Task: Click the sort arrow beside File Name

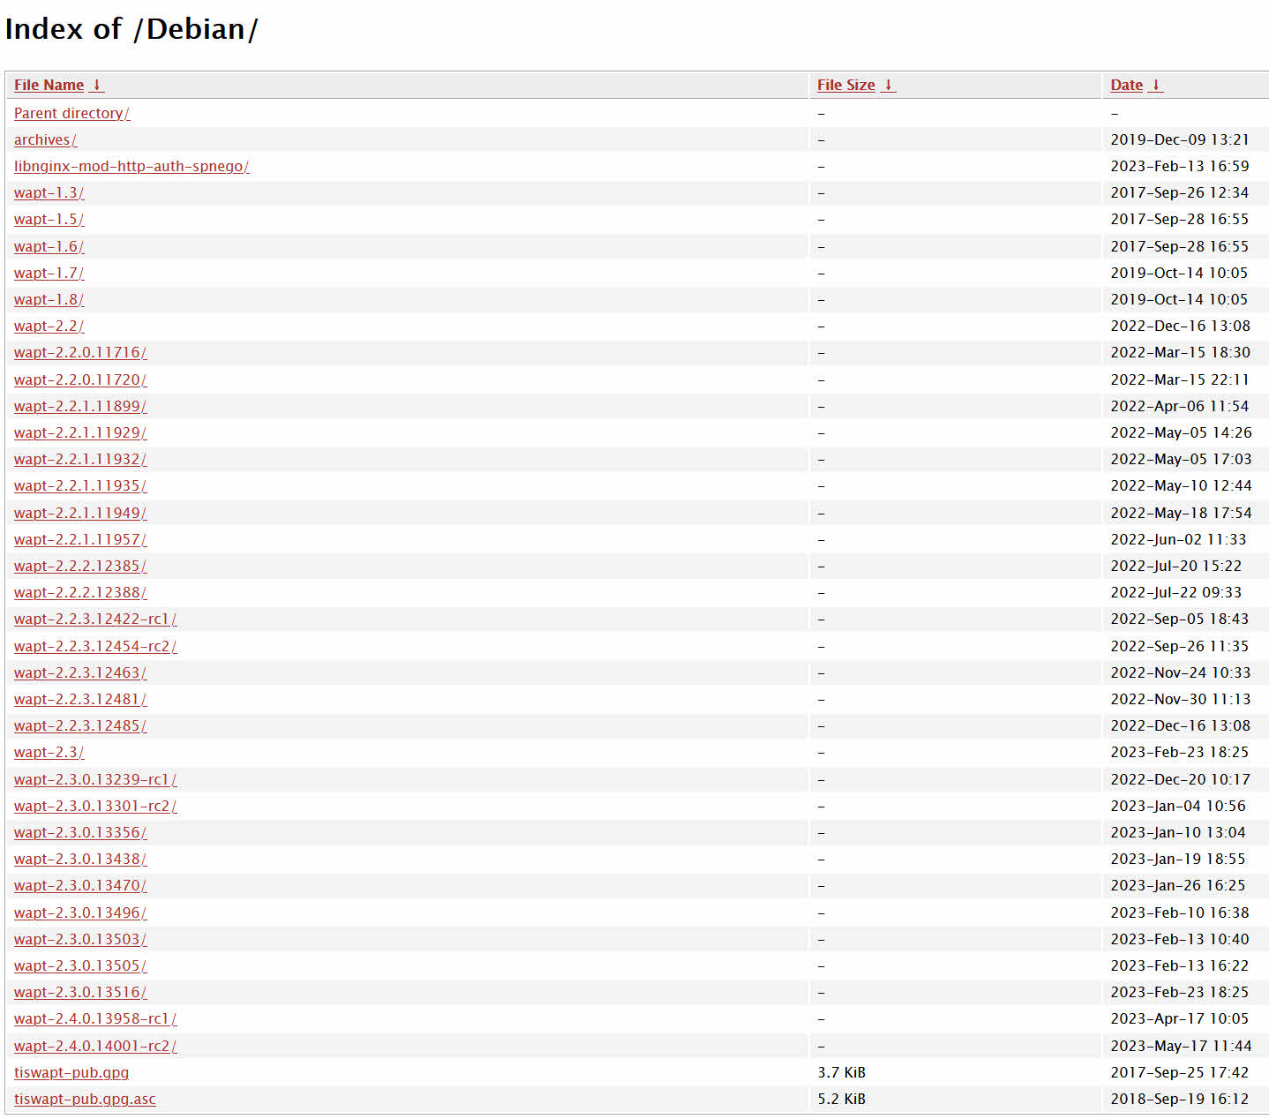Action: pyautogui.click(x=97, y=85)
